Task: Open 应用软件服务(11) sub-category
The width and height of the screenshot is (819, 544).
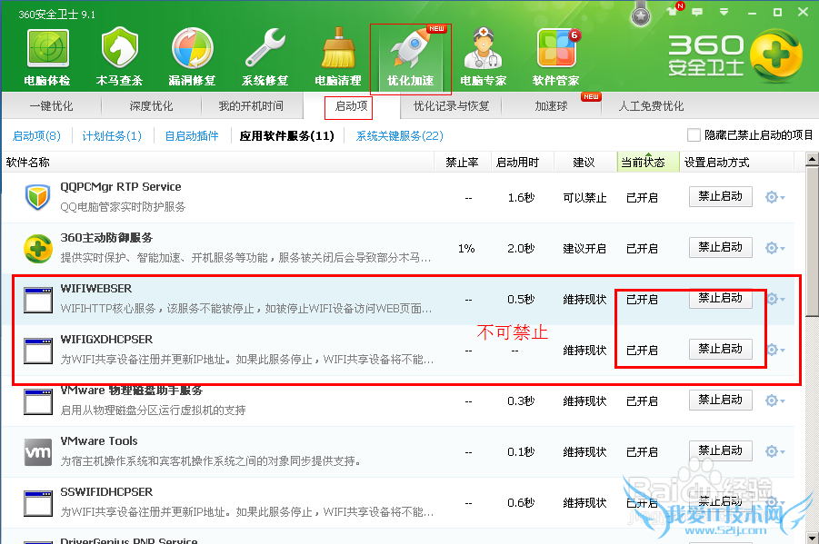Action: pyautogui.click(x=286, y=135)
